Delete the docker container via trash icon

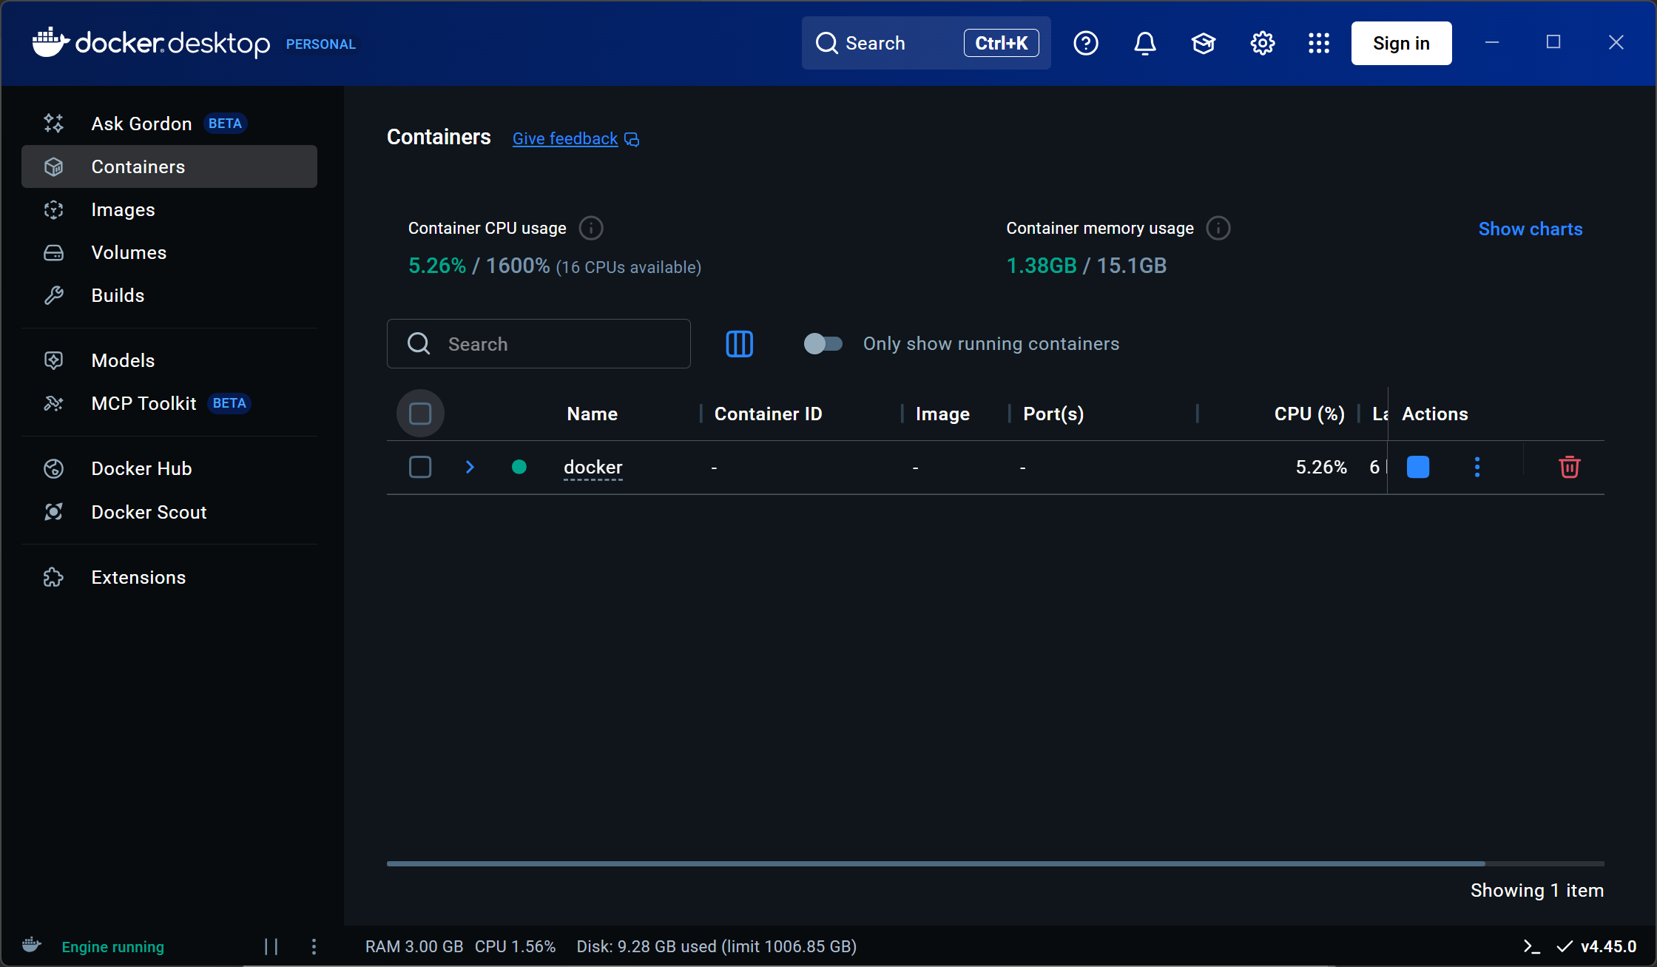click(x=1569, y=467)
